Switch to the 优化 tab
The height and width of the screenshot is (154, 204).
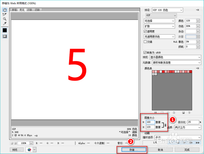pyautogui.click(x=22, y=10)
